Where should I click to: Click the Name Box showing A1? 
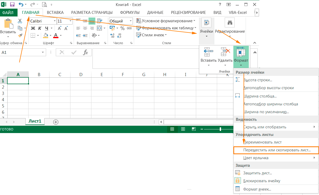[23, 53]
